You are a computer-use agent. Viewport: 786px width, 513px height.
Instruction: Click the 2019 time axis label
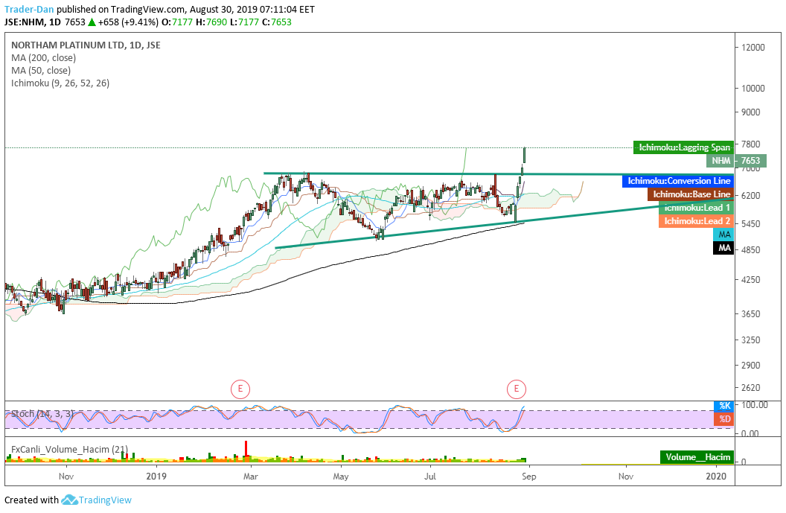(x=156, y=476)
